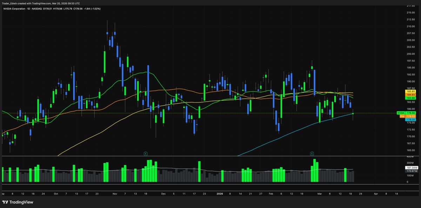Screen dimensions: 421x208
Task: Toggle the current price line at 178.56
Action: pyautogui.click(x=410, y=113)
